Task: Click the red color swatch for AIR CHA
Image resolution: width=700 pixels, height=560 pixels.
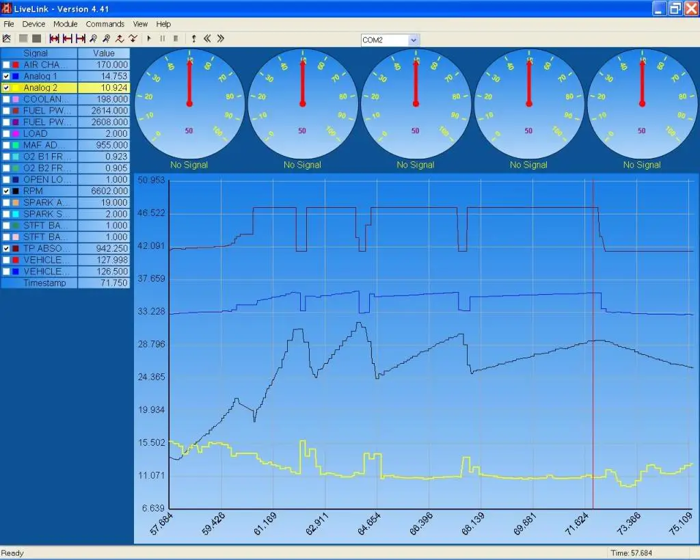Action: (16, 65)
